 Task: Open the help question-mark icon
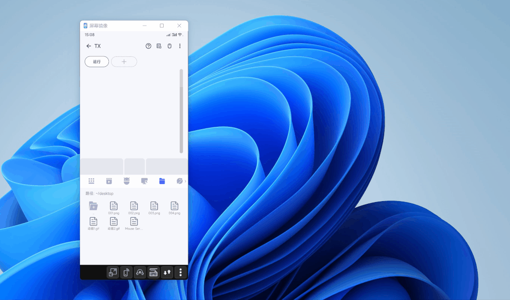(149, 46)
